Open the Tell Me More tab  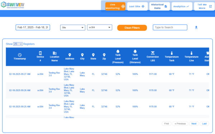pos(204,6)
